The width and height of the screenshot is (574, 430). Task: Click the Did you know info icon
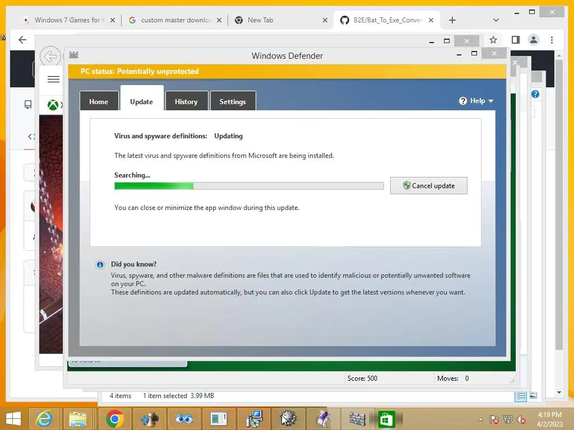tap(100, 265)
